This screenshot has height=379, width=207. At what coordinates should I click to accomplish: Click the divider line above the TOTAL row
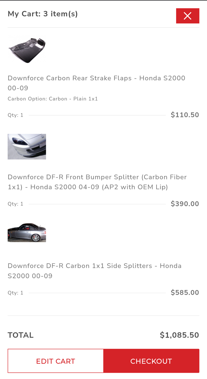pyautogui.click(x=103, y=316)
